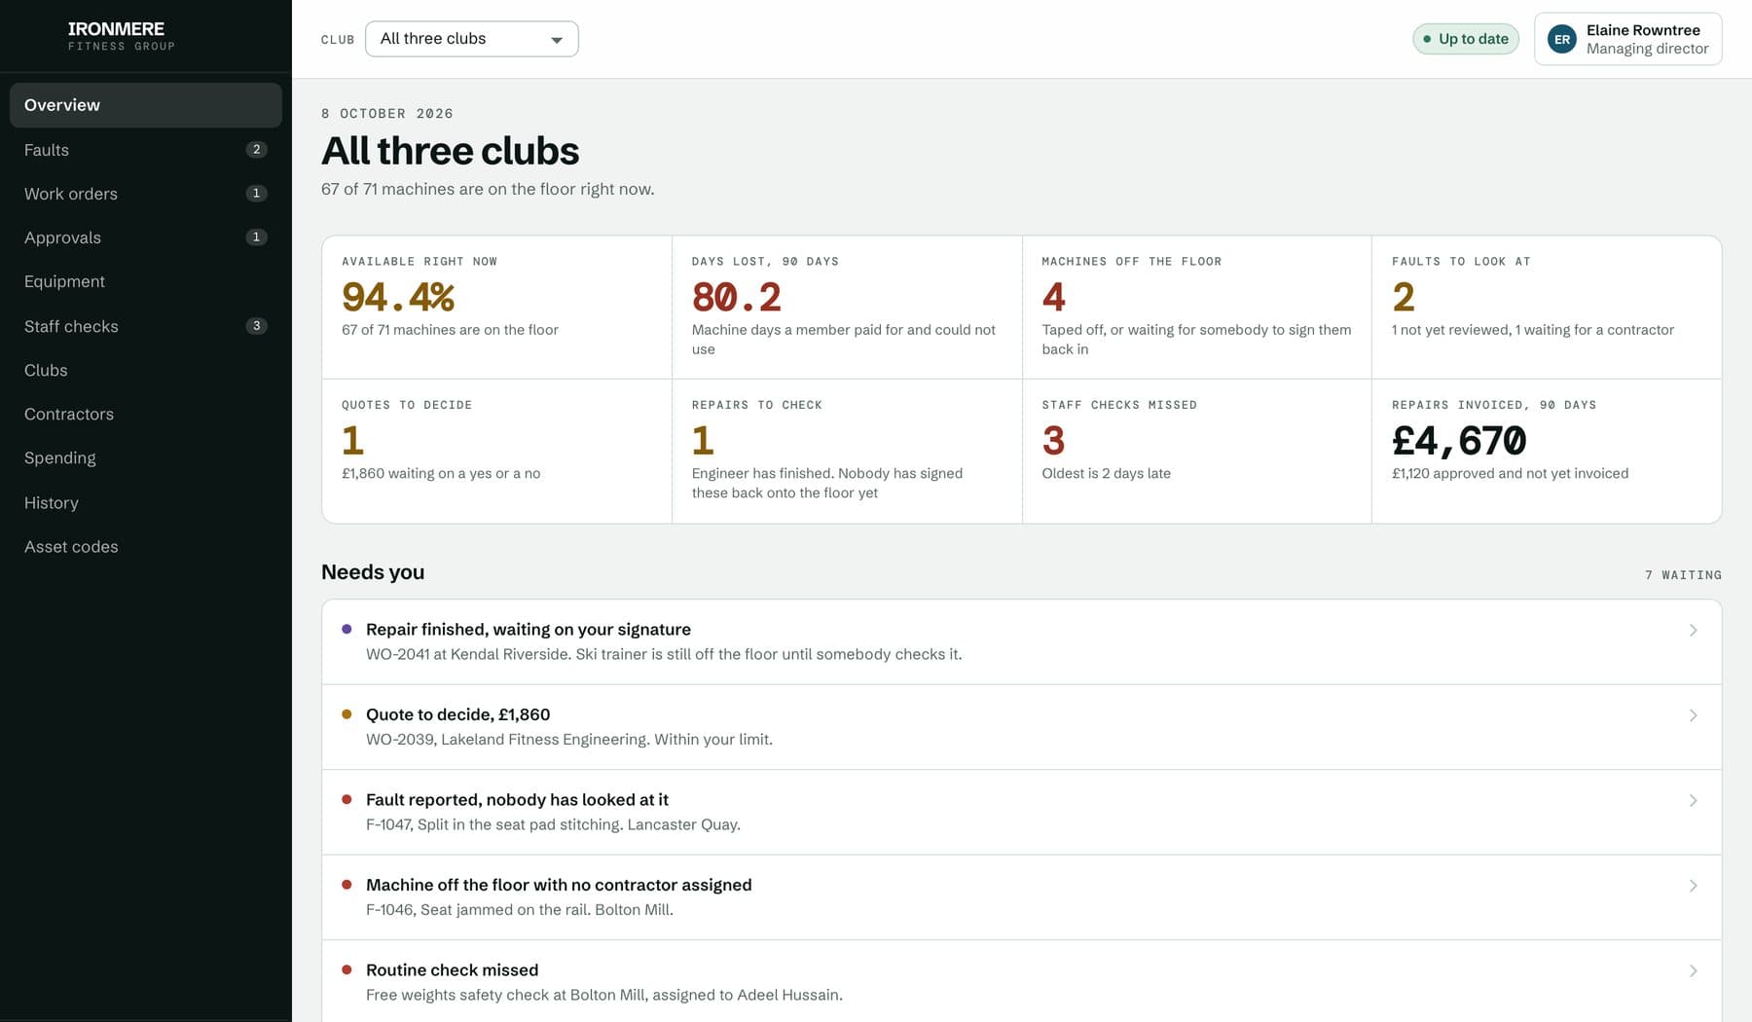Click the Work orders count badge

point(256,194)
